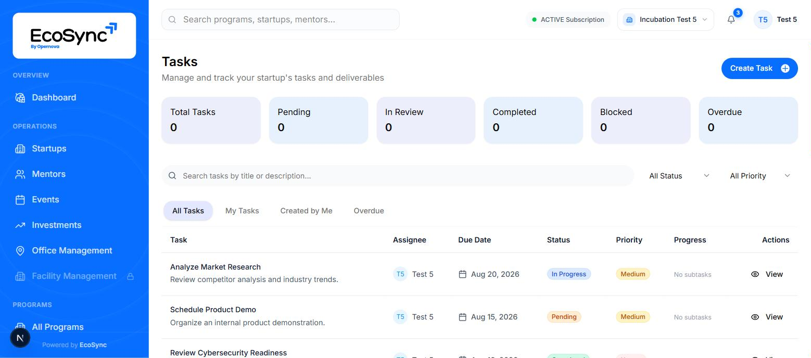Click the All Programs sidebar icon

[x=20, y=327]
